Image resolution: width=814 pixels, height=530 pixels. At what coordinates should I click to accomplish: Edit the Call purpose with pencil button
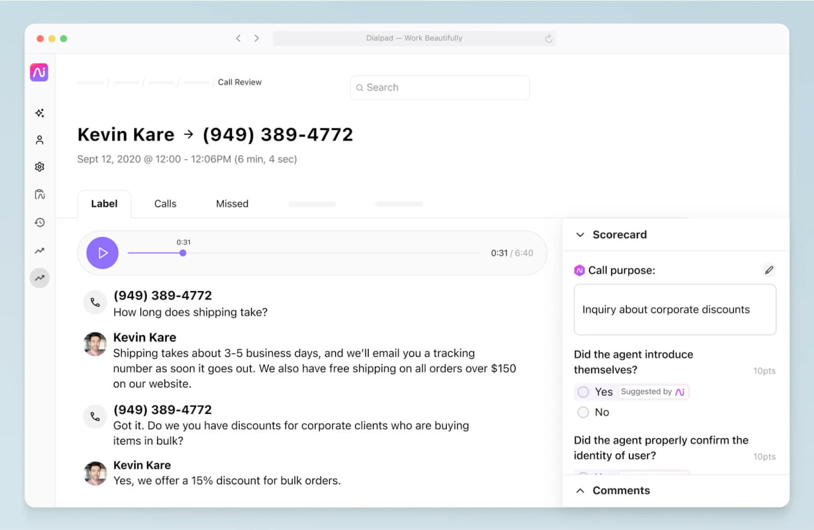tap(769, 270)
